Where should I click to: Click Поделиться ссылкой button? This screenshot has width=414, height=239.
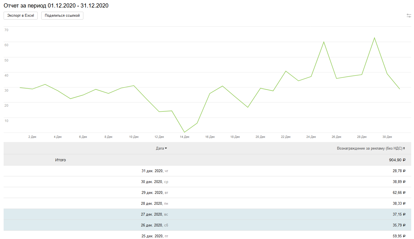coord(62,16)
